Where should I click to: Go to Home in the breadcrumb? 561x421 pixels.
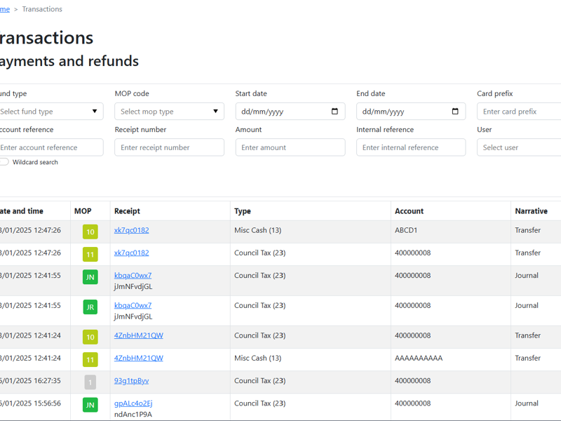4,9
